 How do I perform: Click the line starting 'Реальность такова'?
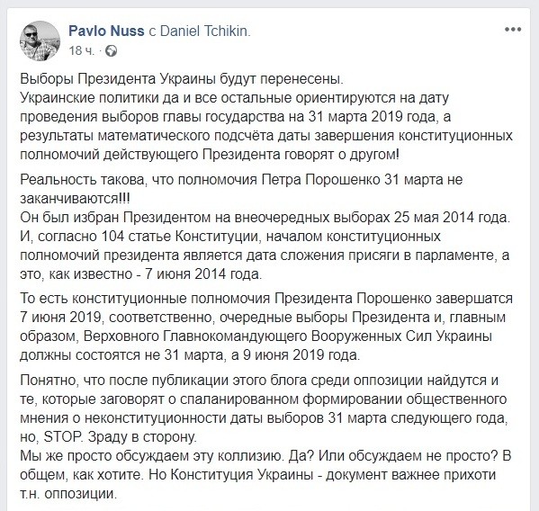[x=241, y=180]
